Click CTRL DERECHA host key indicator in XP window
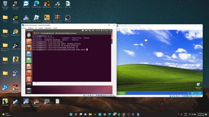Viewport: 209px width, 117px height. [x=196, y=96]
